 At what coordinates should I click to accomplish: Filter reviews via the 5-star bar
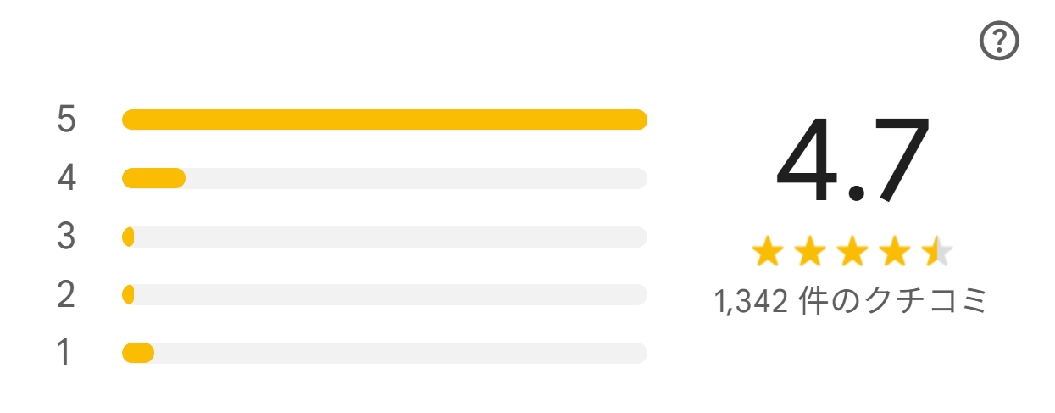(x=385, y=120)
